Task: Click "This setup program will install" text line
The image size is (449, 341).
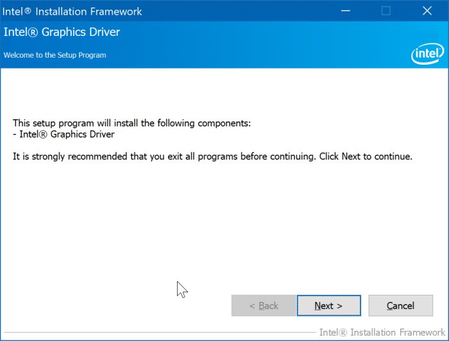Action: pyautogui.click(x=131, y=123)
